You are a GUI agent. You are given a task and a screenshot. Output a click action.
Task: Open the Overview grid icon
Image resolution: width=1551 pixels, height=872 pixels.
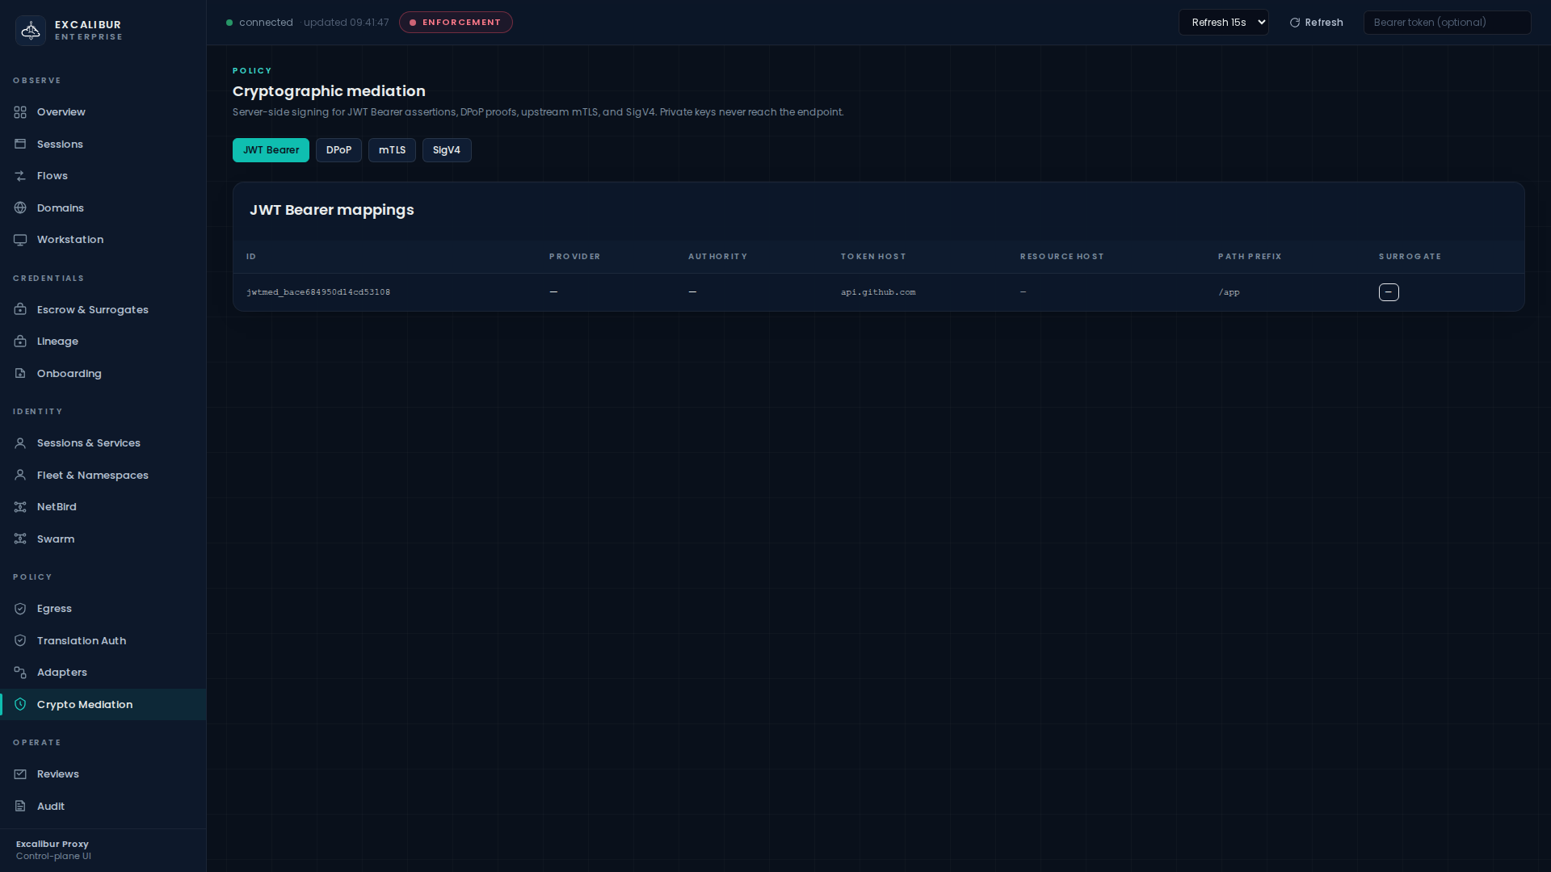click(20, 112)
